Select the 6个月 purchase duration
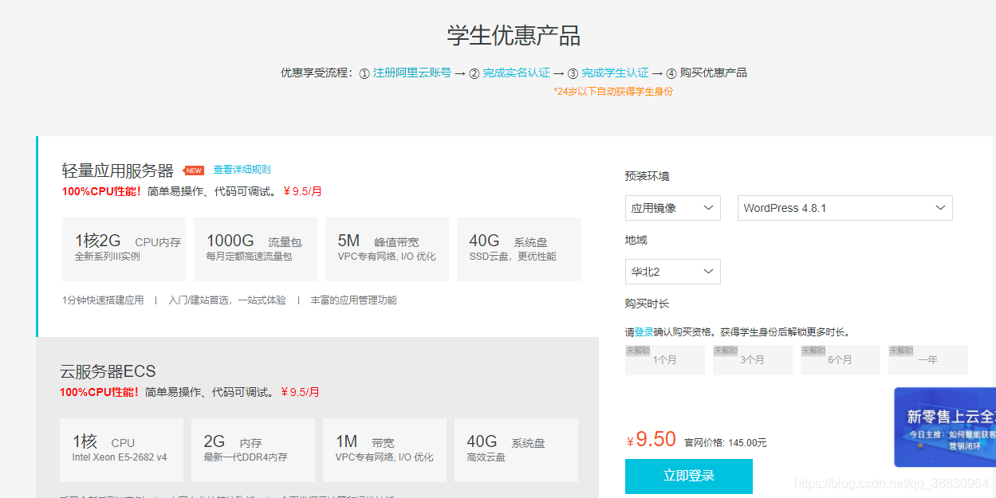The height and width of the screenshot is (498, 996). (x=840, y=360)
